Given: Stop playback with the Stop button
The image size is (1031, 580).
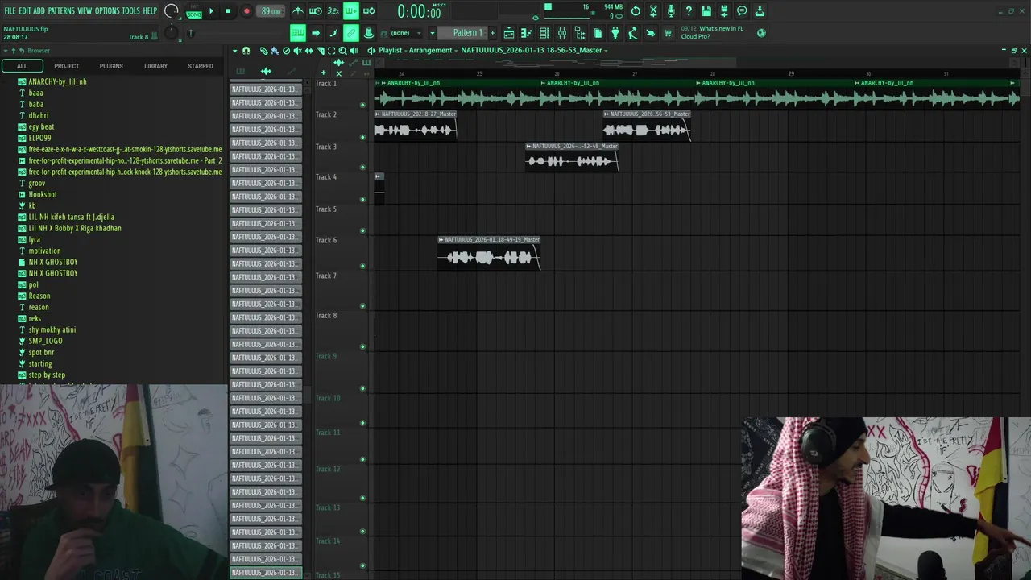Looking at the screenshot, I should click(x=228, y=11).
